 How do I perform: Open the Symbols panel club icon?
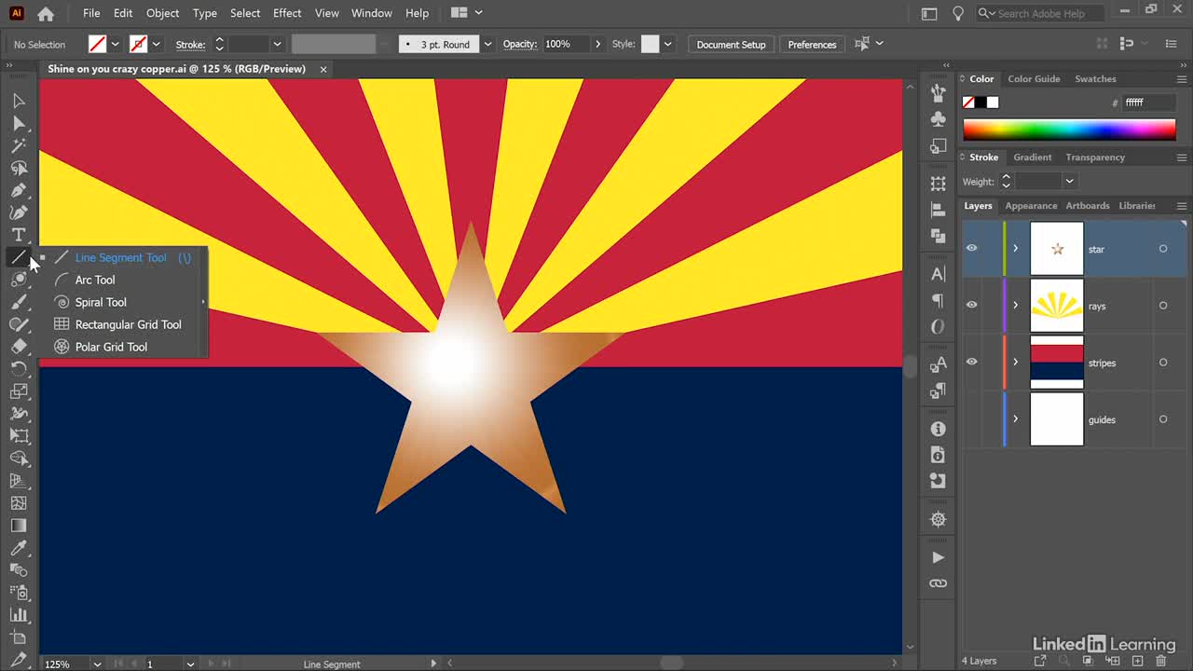click(x=939, y=119)
